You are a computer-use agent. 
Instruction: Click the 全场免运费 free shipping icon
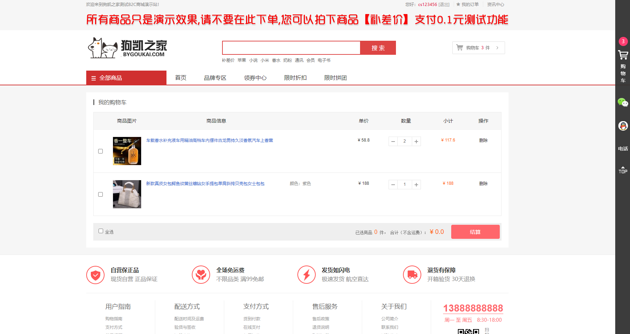pos(201,275)
